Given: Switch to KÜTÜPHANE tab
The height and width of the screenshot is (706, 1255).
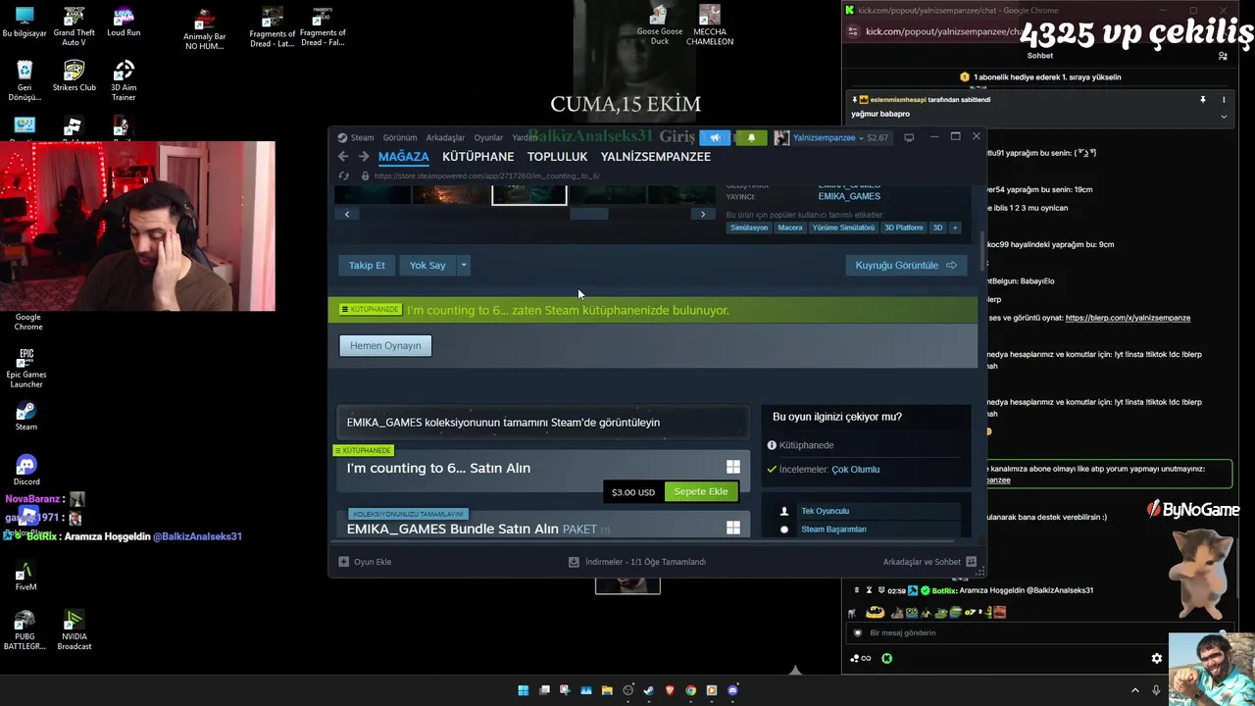Looking at the screenshot, I should pyautogui.click(x=478, y=157).
